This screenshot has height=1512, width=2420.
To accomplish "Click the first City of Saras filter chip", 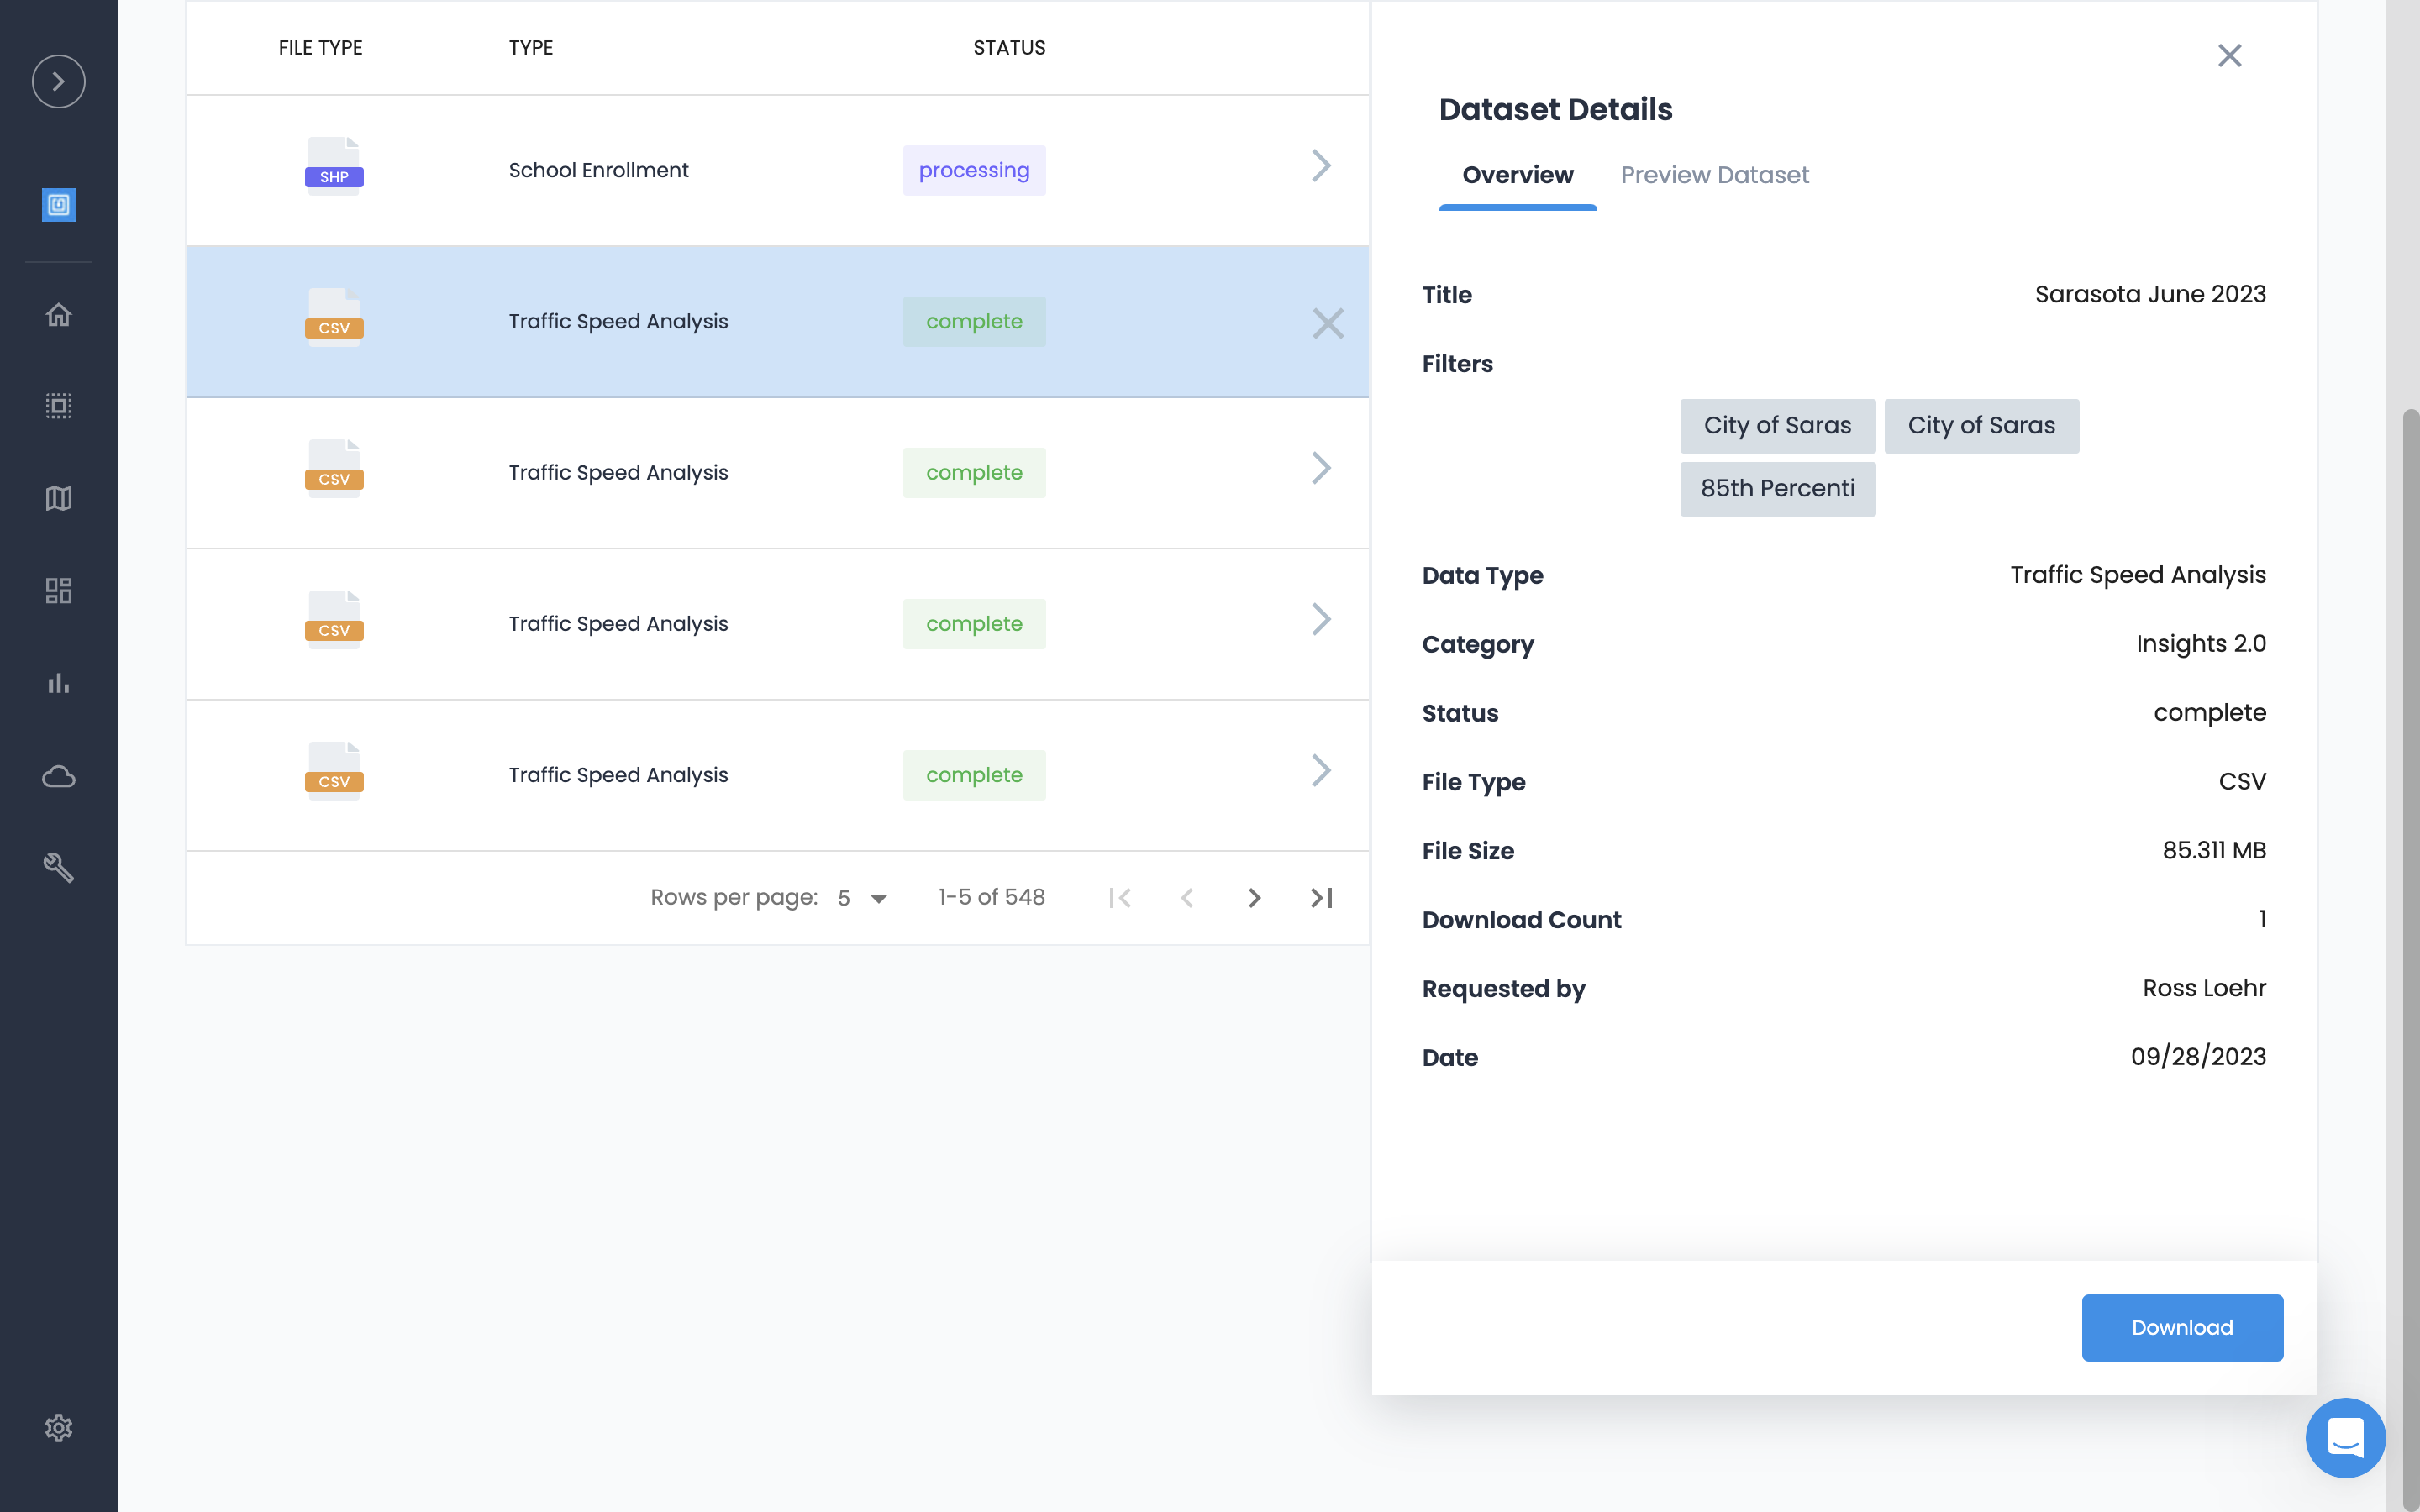I will [x=1777, y=426].
